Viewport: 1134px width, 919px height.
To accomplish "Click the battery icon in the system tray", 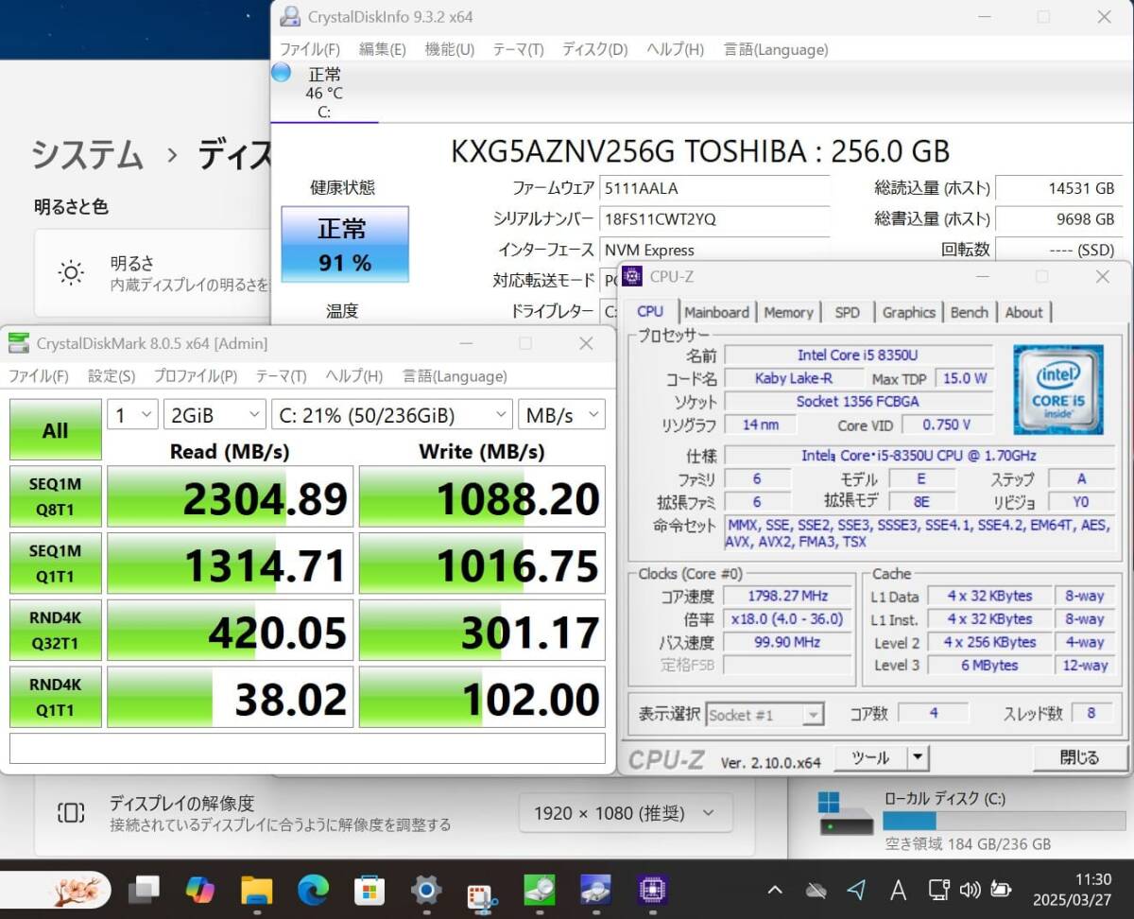I will (x=1002, y=890).
